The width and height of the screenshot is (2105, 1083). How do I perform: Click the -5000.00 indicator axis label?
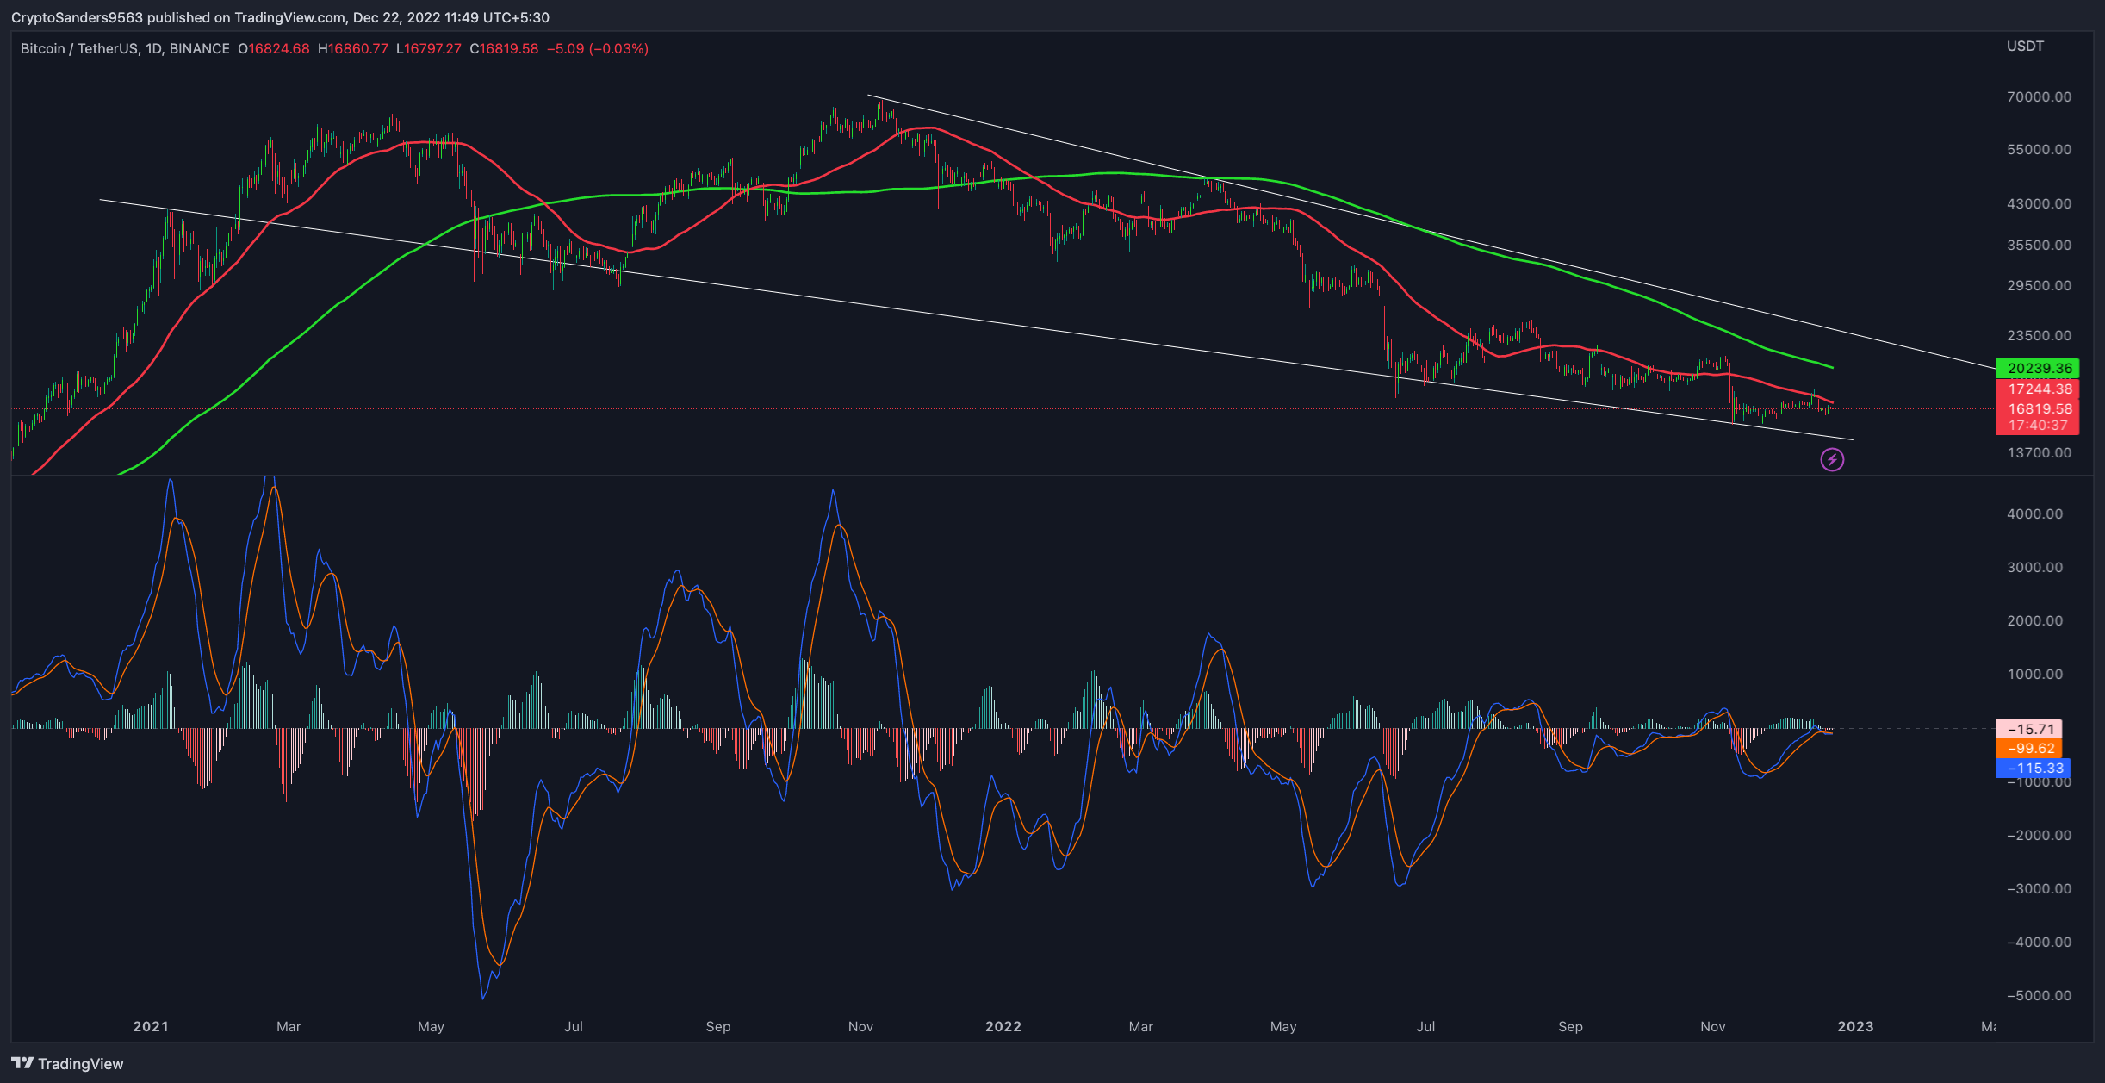(x=2039, y=996)
